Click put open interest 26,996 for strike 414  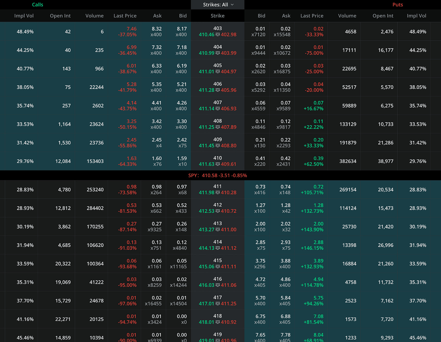386,245
